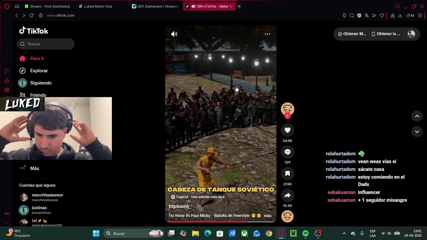Screen dimensions: 427x240
Task: Open Google Chrome from the taskbar
Action: (269, 234)
